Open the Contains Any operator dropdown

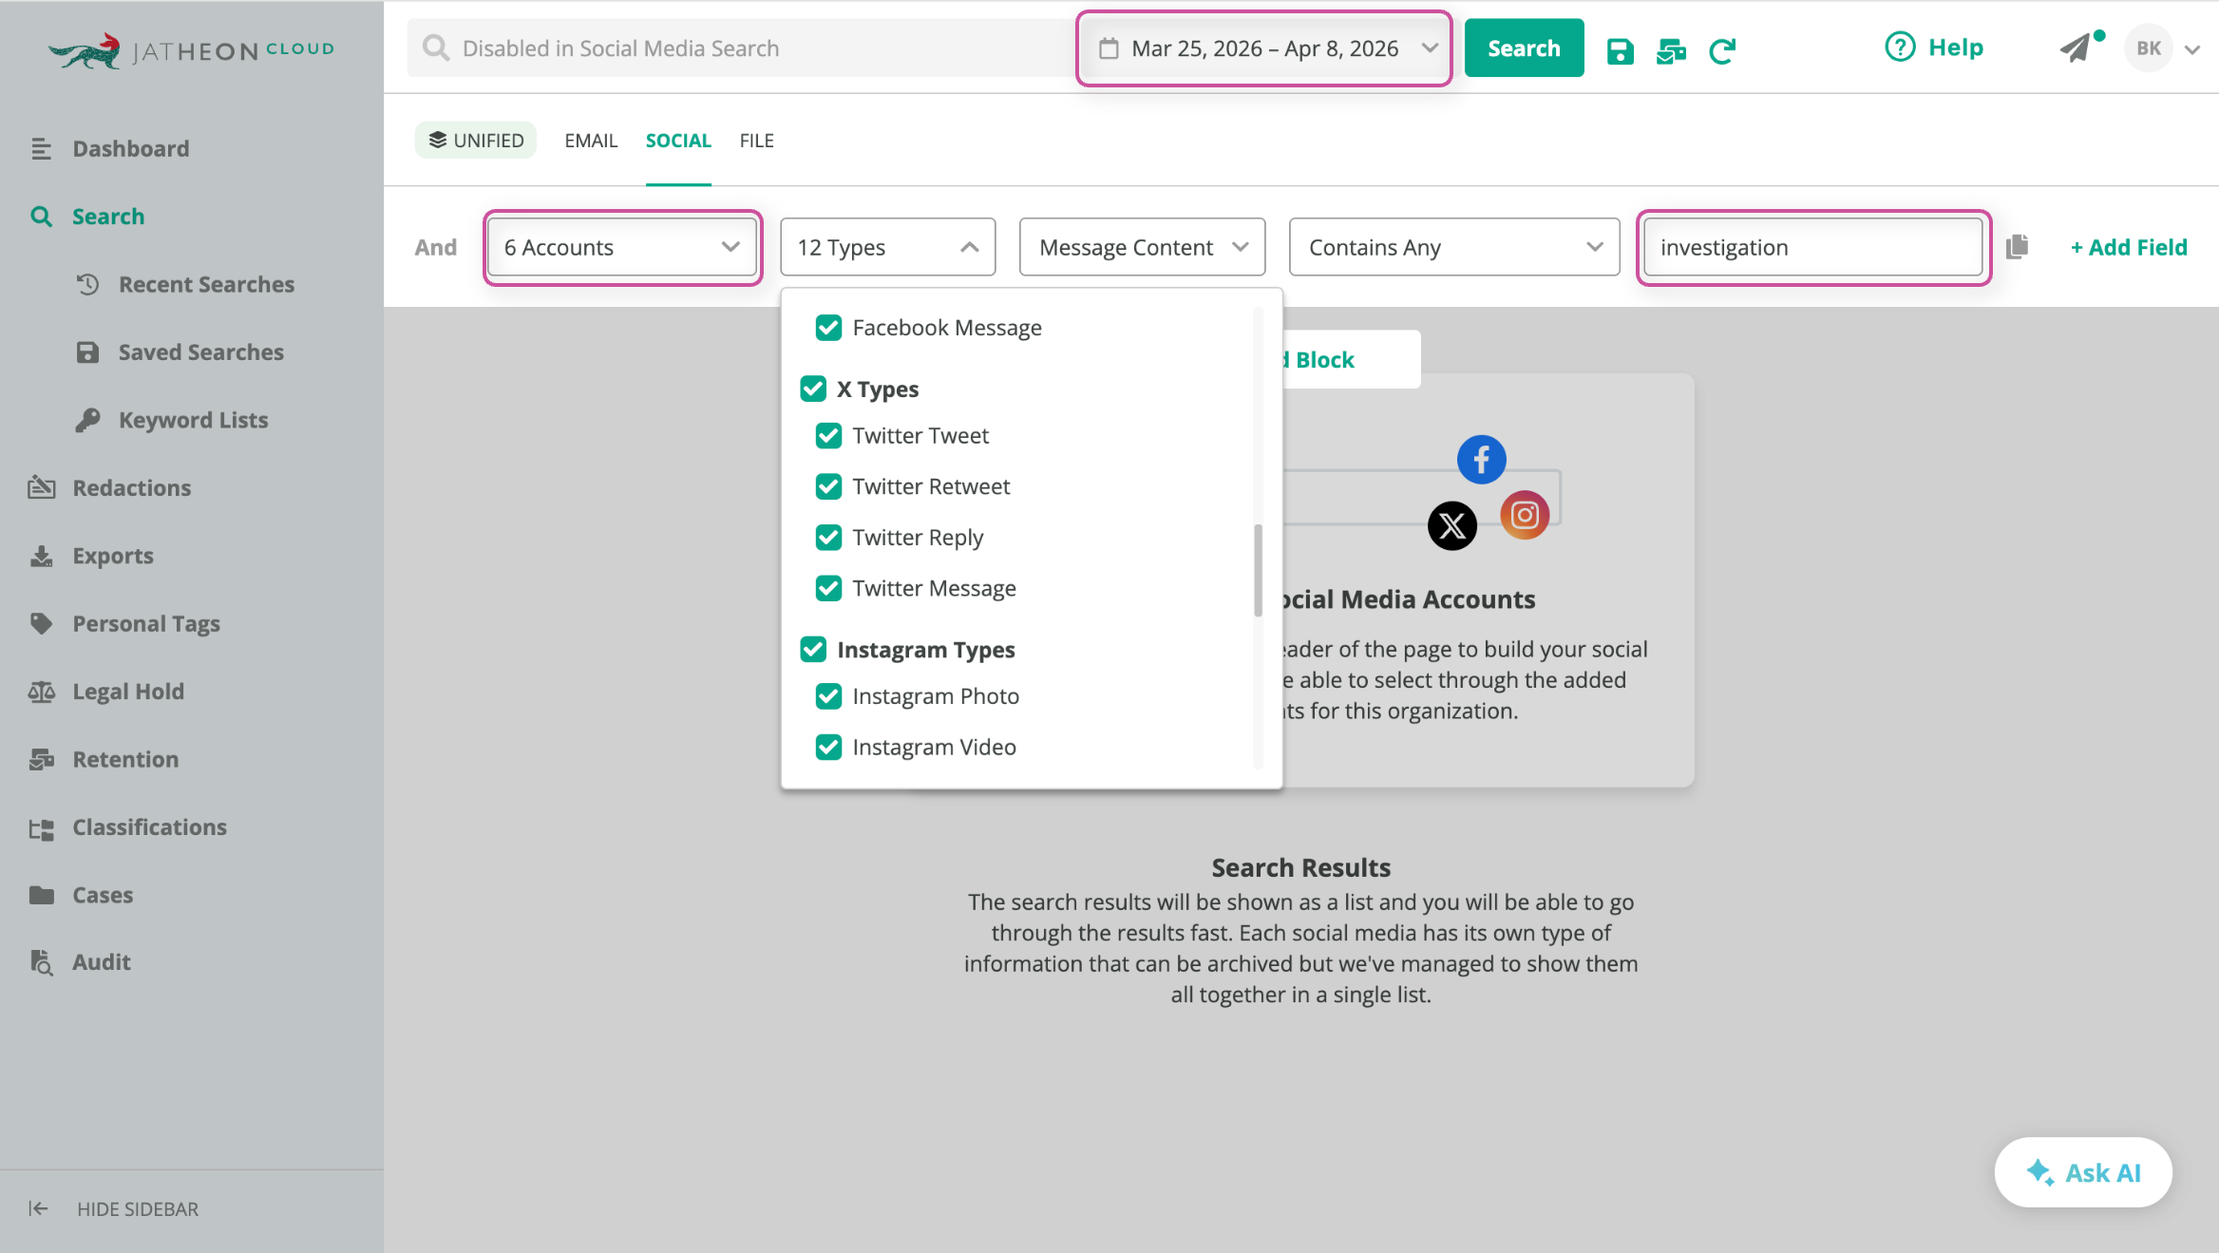tap(1453, 247)
